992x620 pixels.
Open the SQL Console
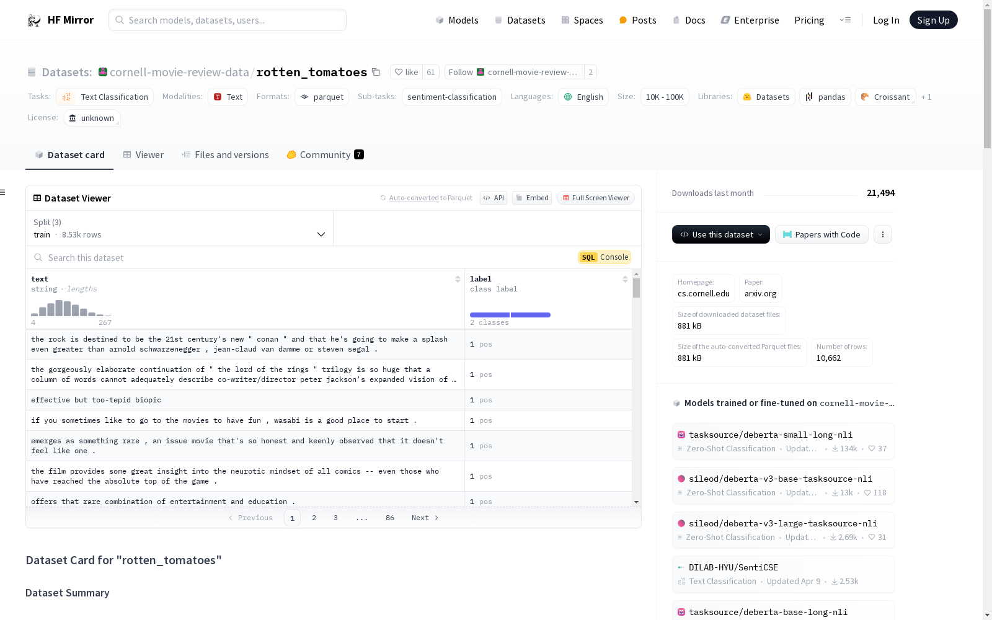(x=604, y=257)
